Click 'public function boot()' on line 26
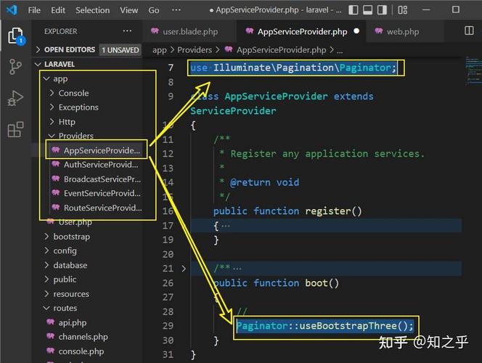Image resolution: width=482 pixels, height=363 pixels. [x=276, y=283]
